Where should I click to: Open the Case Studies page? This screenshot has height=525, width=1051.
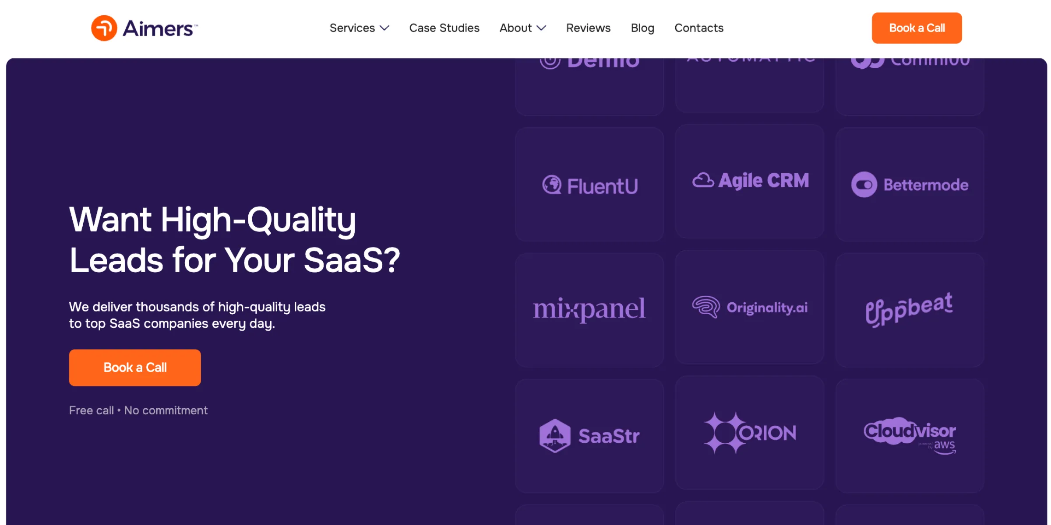click(x=444, y=28)
